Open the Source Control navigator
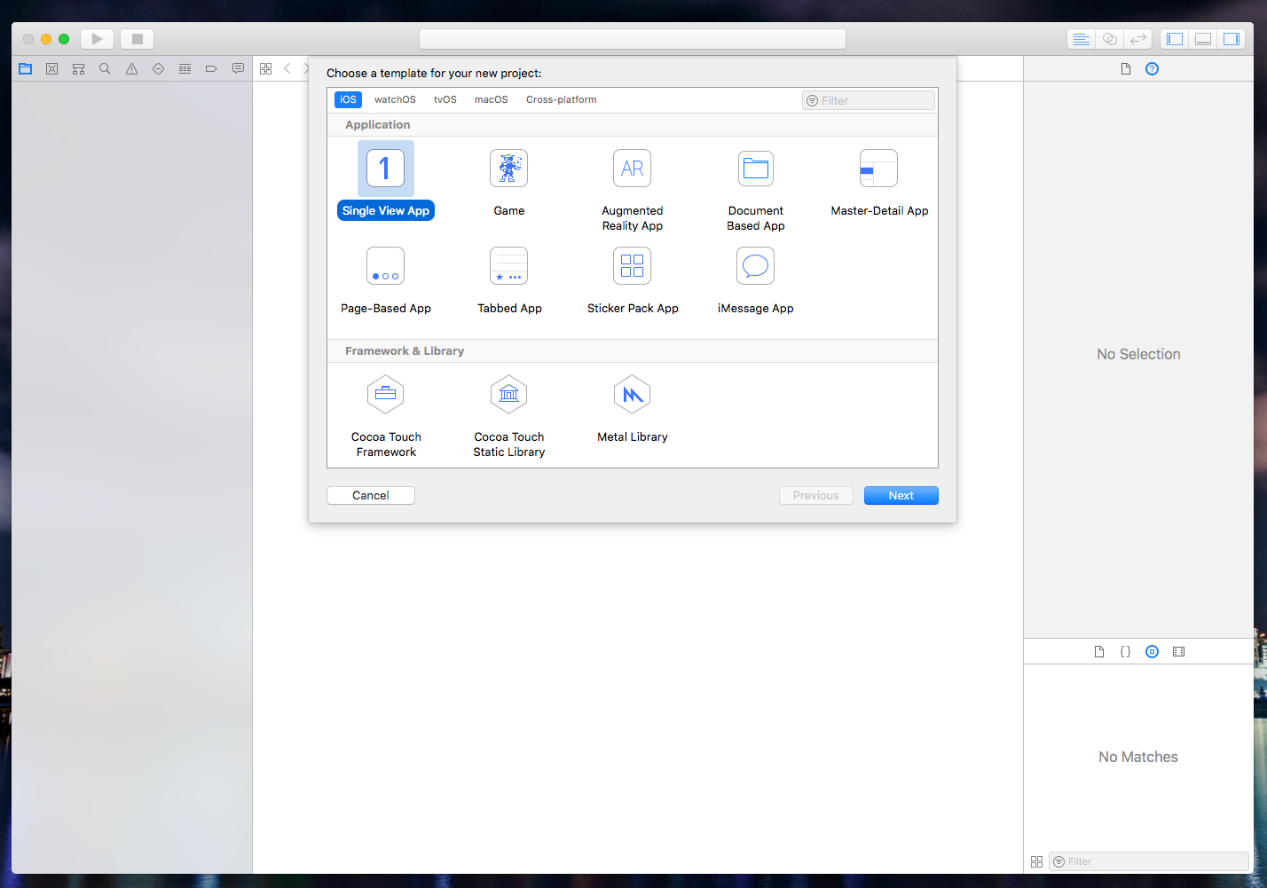This screenshot has width=1267, height=888. click(51, 68)
